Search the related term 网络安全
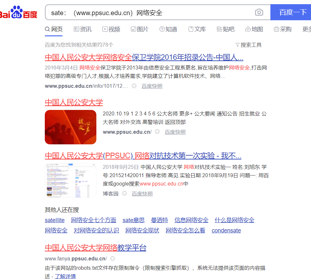The image size is (311, 280). [x=56, y=230]
